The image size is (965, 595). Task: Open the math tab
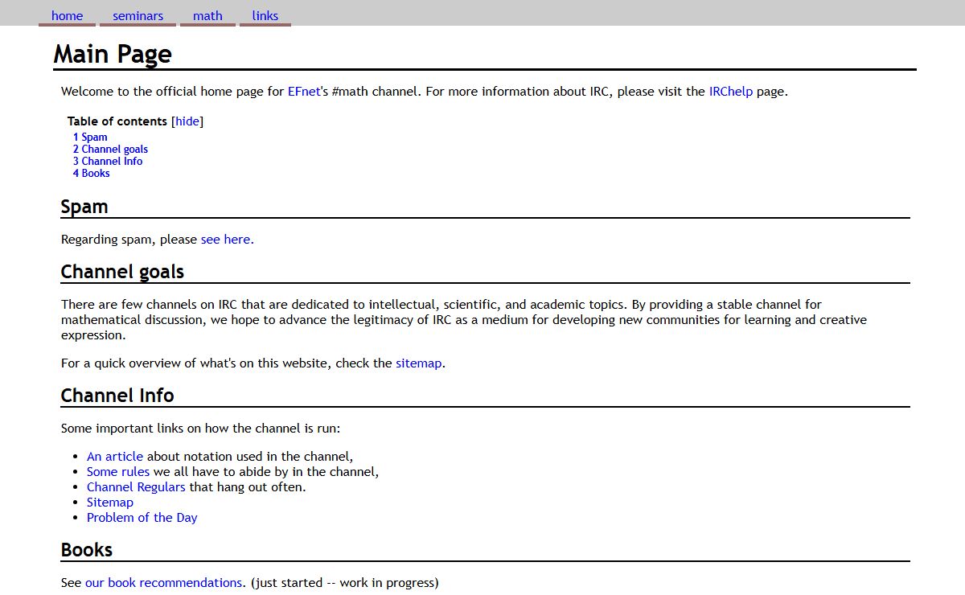point(207,16)
